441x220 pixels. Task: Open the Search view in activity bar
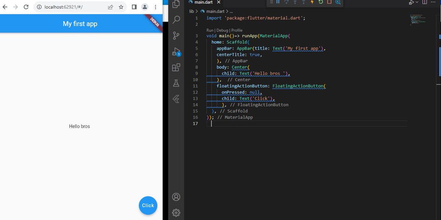pyautogui.click(x=176, y=19)
